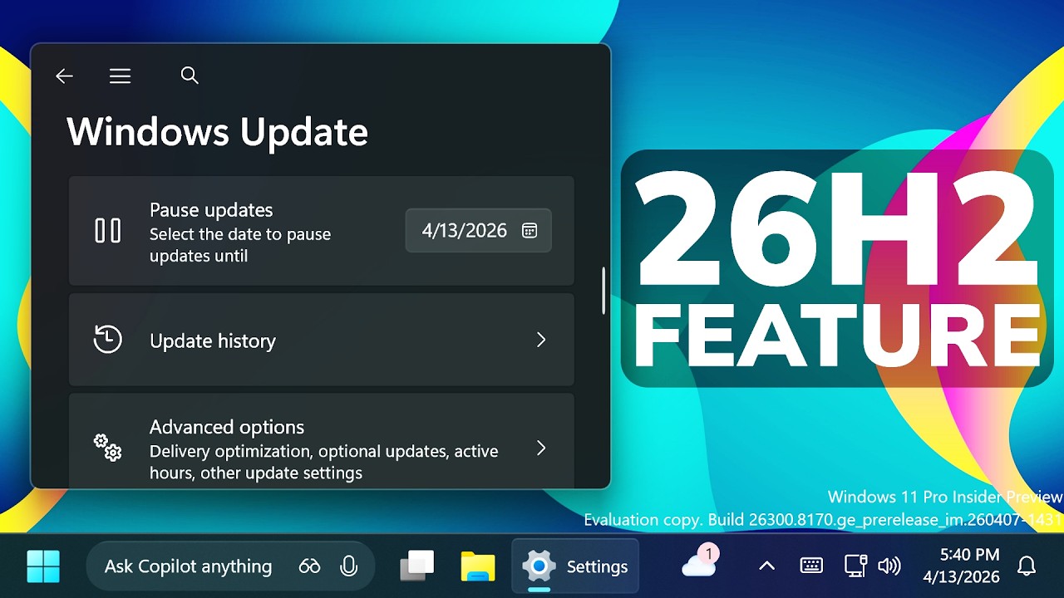1064x598 pixels.
Task: Open Task View on the taskbar
Action: (417, 566)
